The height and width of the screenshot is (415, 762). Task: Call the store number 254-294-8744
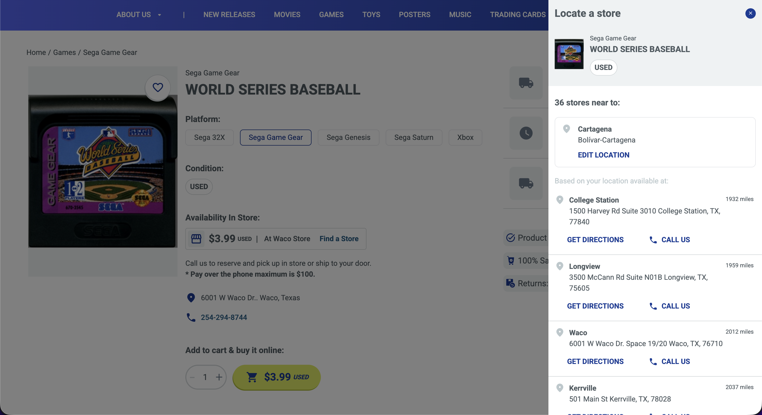pyautogui.click(x=224, y=317)
